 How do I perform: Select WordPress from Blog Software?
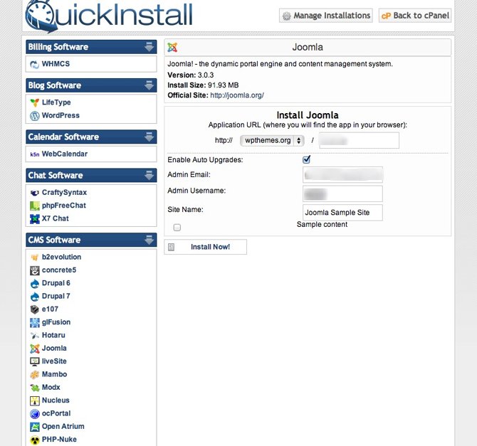click(61, 115)
